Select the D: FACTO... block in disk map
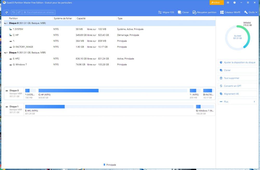The image size is (260, 170). [209, 94]
